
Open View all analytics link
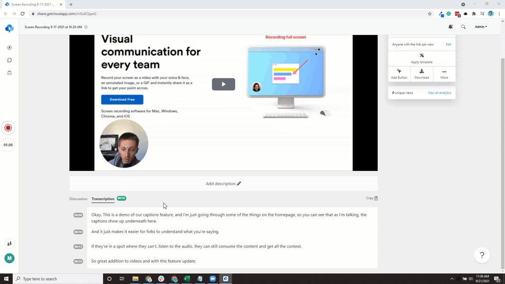pyautogui.click(x=439, y=93)
